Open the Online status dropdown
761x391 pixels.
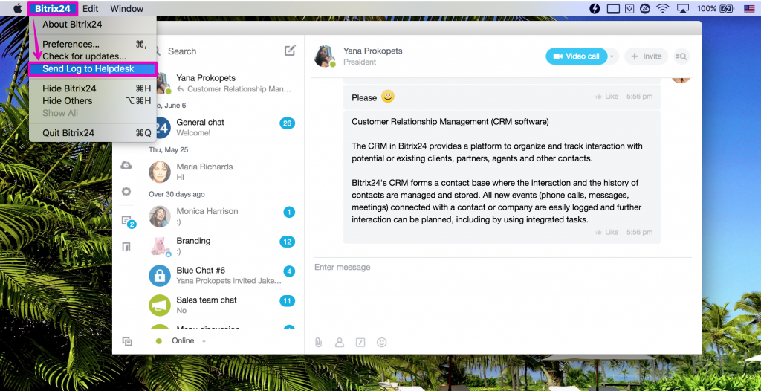(x=182, y=341)
